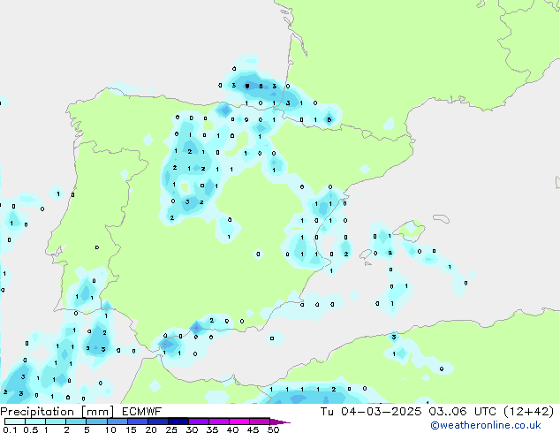Click the "15" legend scale label

pos(131,429)
